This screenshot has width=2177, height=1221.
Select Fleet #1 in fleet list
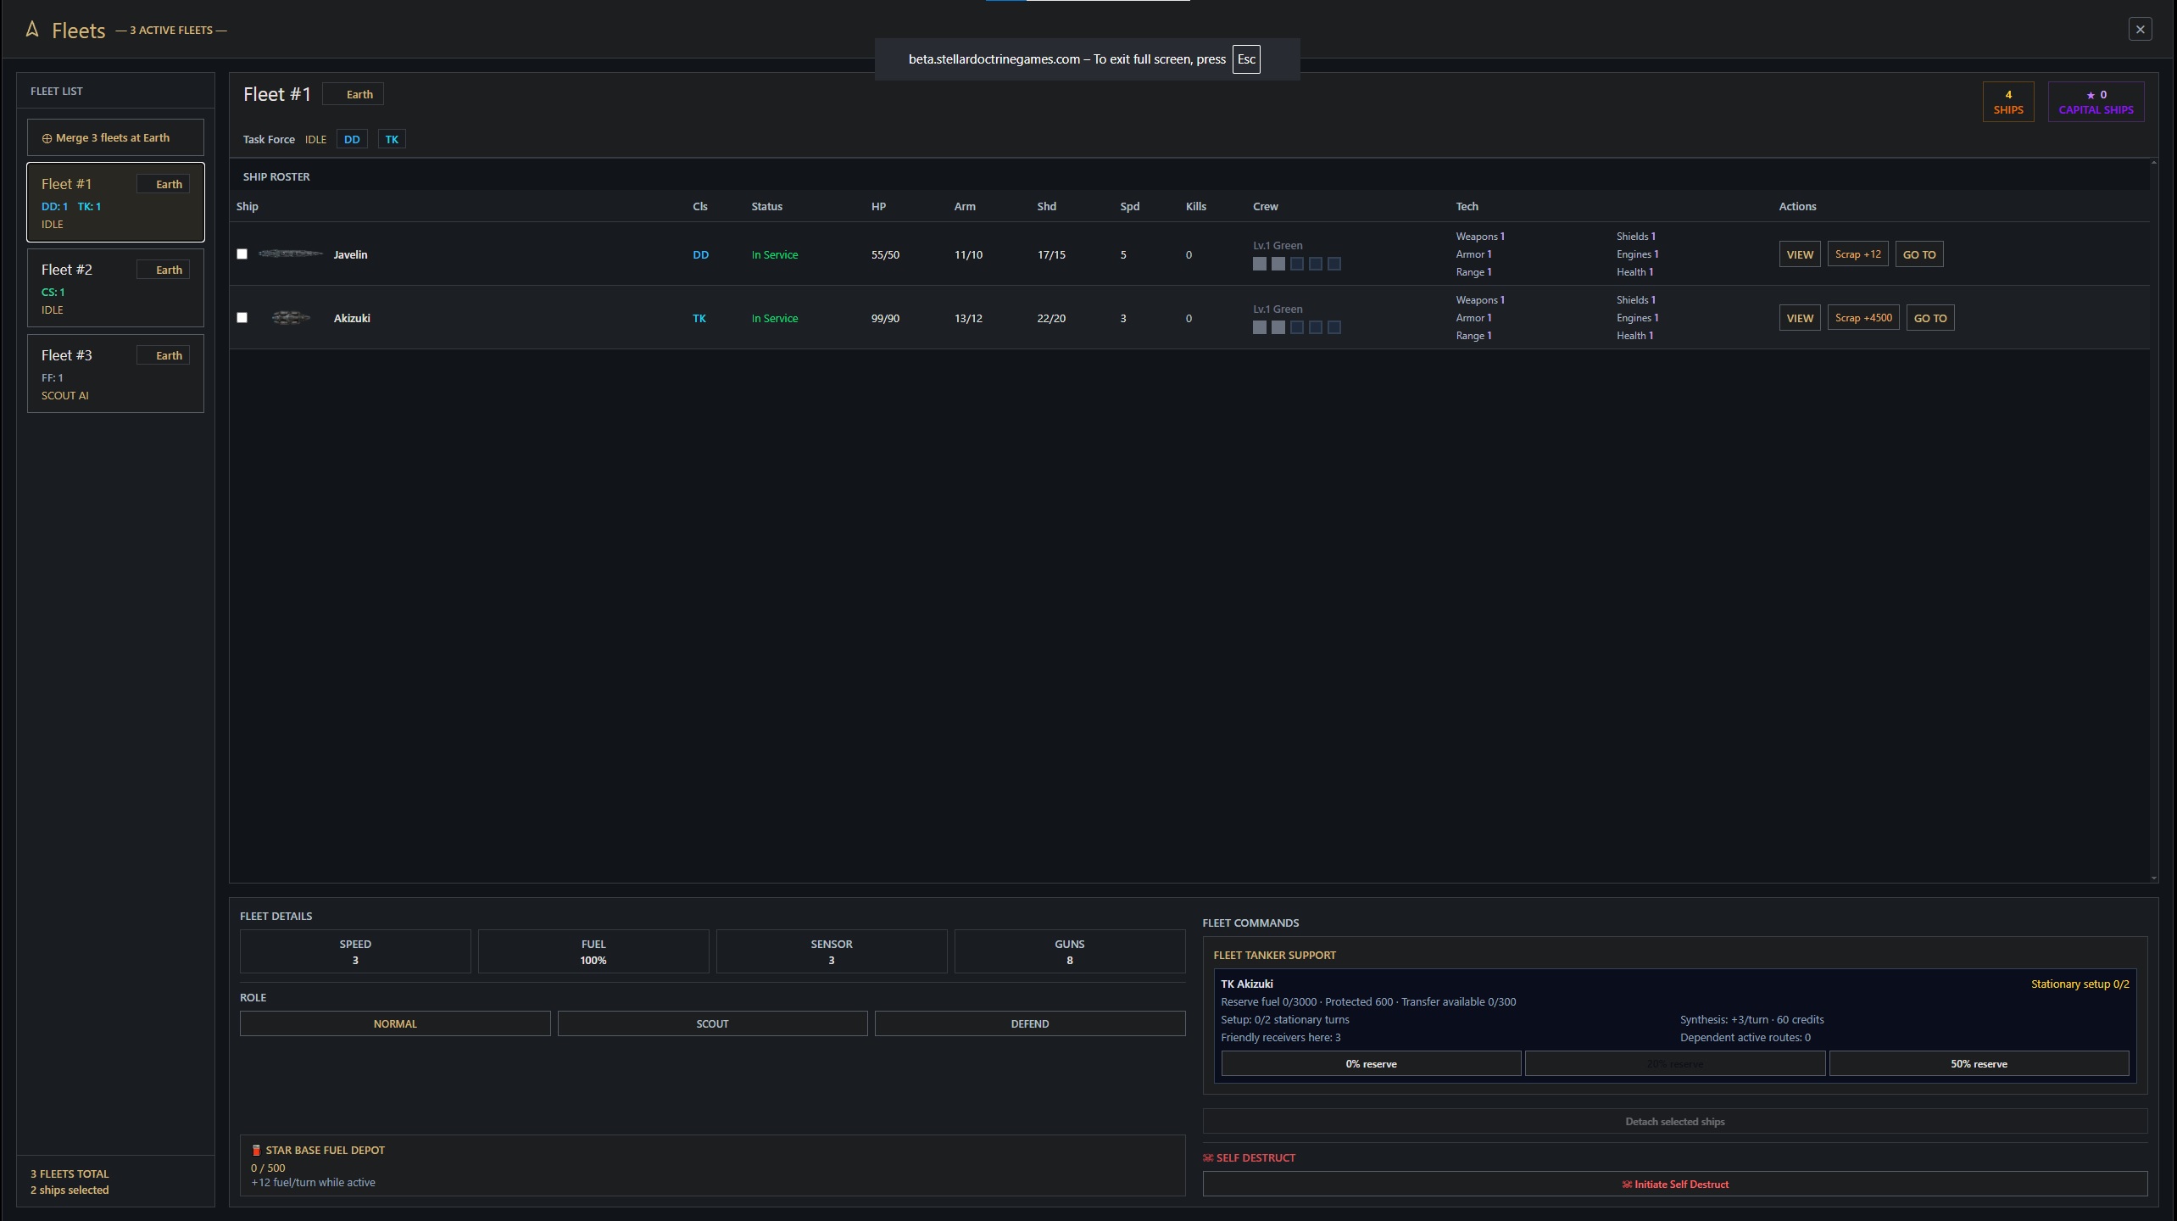tap(115, 203)
